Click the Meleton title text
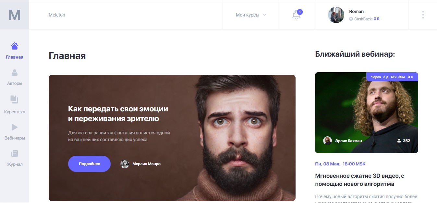The width and height of the screenshot is (437, 203). pos(57,15)
